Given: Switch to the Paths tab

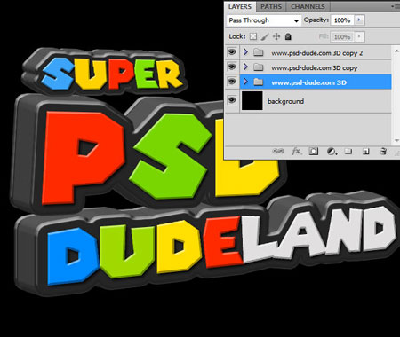Looking at the screenshot, I should [271, 6].
